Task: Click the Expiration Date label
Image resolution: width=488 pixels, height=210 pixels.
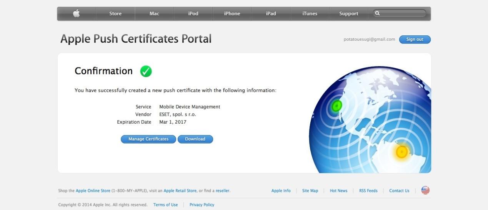Action: 134,122
